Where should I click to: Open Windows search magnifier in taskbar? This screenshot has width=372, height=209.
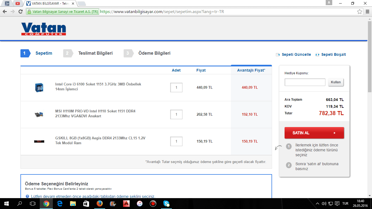[x=20, y=204]
